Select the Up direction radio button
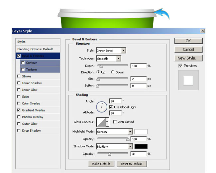The height and width of the screenshot is (173, 216). coord(98,72)
